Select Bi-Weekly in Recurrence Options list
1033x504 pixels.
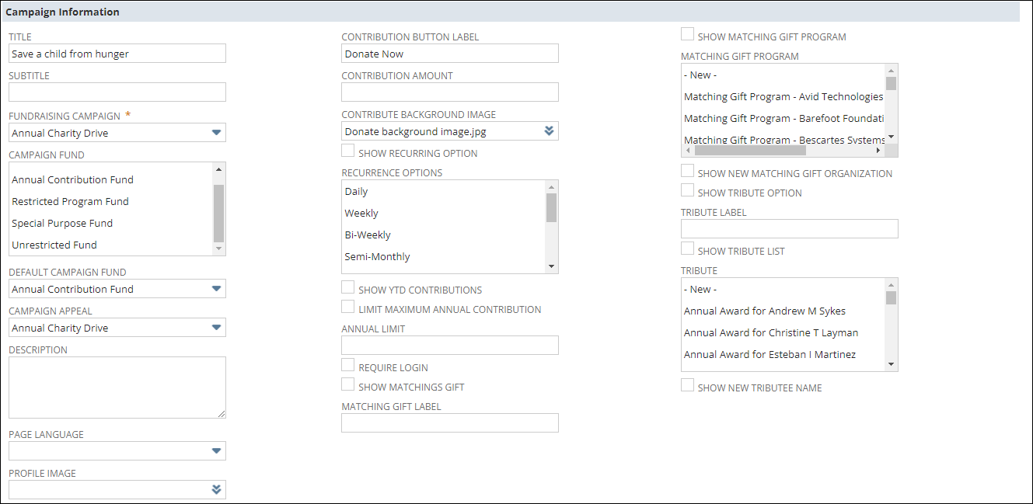tap(368, 235)
